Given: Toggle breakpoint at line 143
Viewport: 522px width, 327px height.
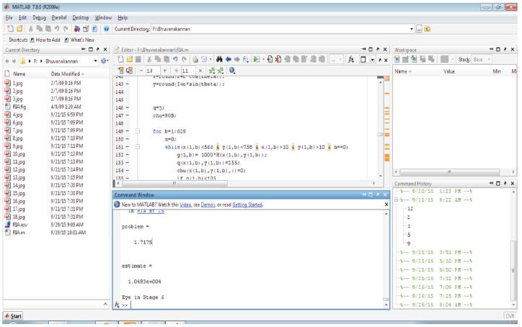Looking at the screenshot, I should click(127, 84).
